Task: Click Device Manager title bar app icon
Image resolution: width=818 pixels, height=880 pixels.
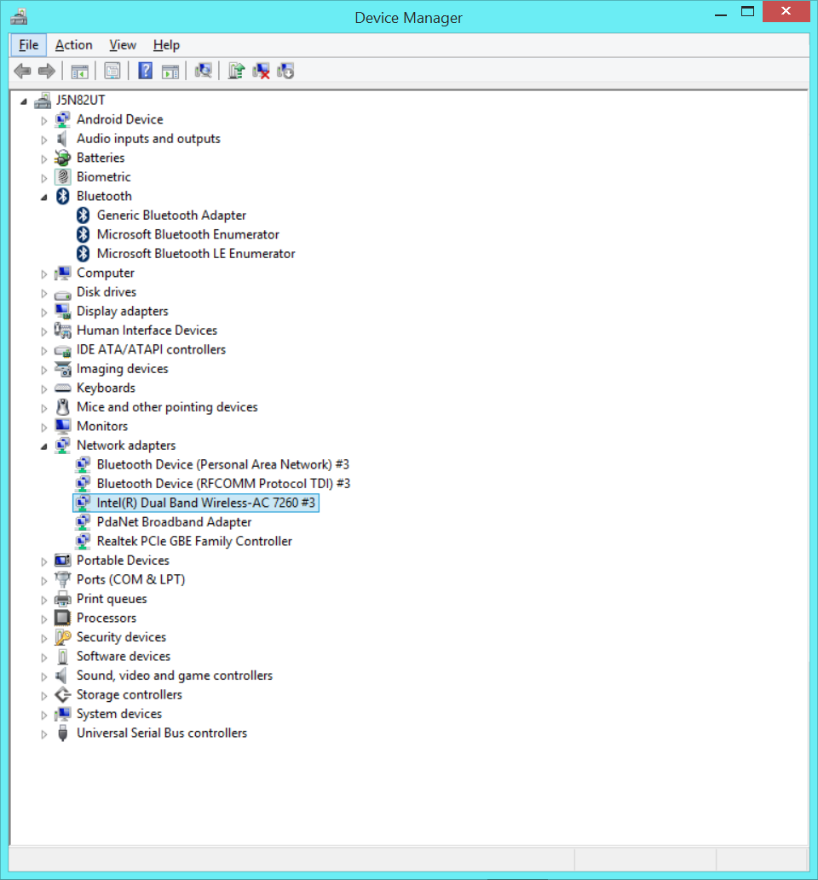Action: [x=19, y=17]
